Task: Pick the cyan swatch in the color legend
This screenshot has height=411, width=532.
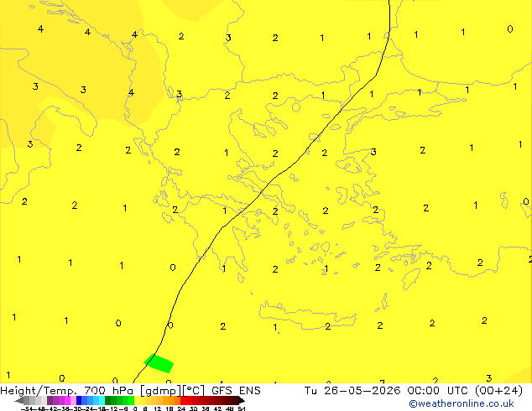Action: [x=102, y=400]
